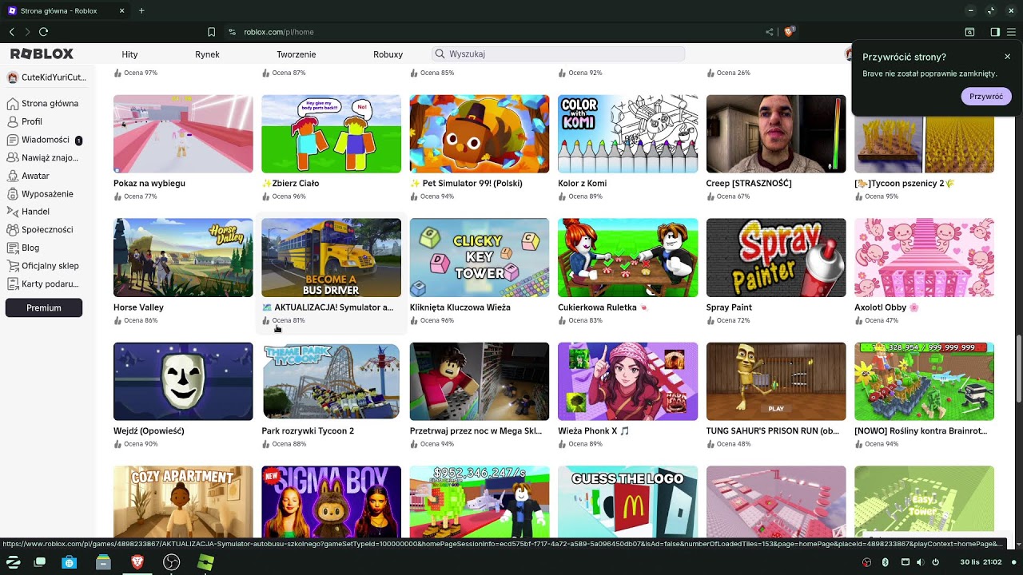Click the Przywróć button
Screen dimensions: 1023x575
tap(986, 96)
